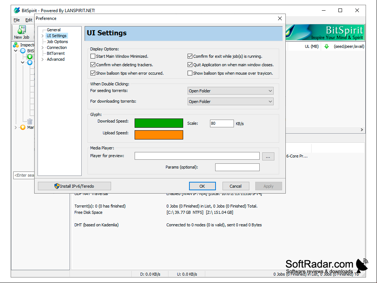Screen dimensions: 377x283
Task: Click the browse (...) button for media player
Action: pos(268,156)
